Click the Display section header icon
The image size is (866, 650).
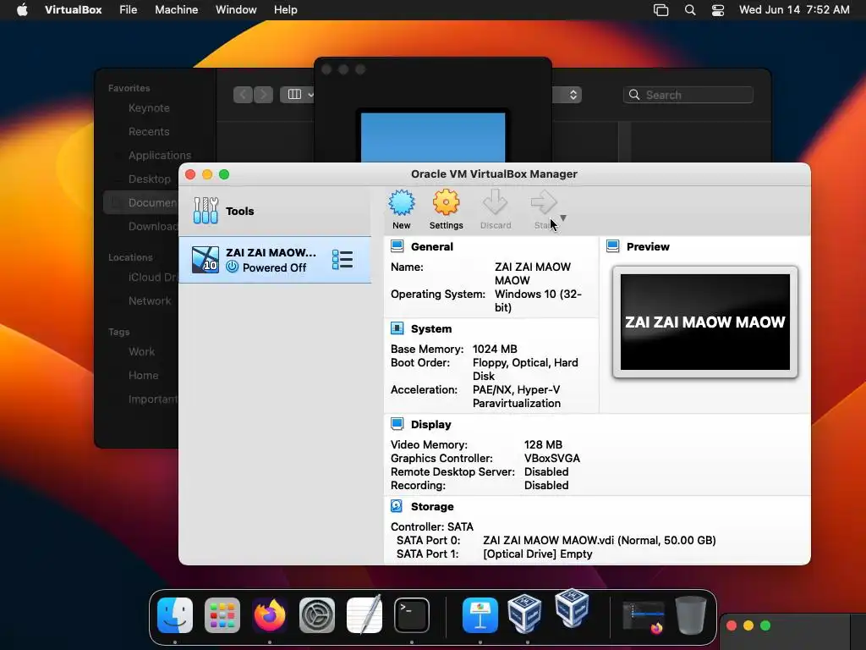(x=397, y=424)
